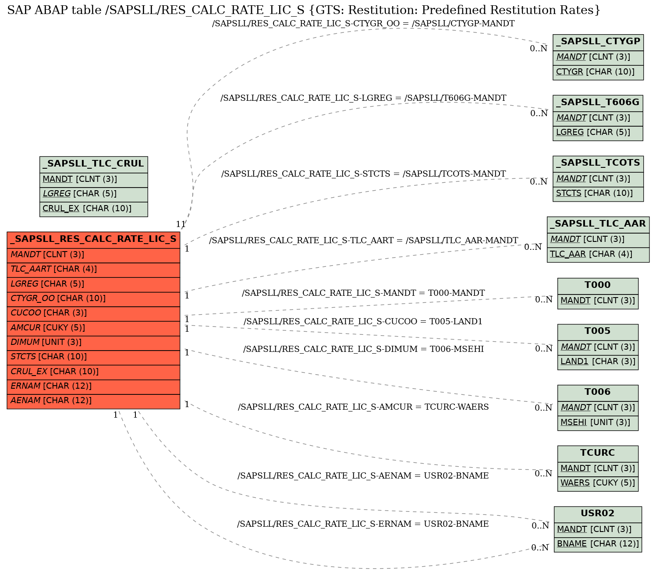Click CRUL_EX [CHAR (10)] in _SAPSLL_TLC_CRUL

(94, 209)
